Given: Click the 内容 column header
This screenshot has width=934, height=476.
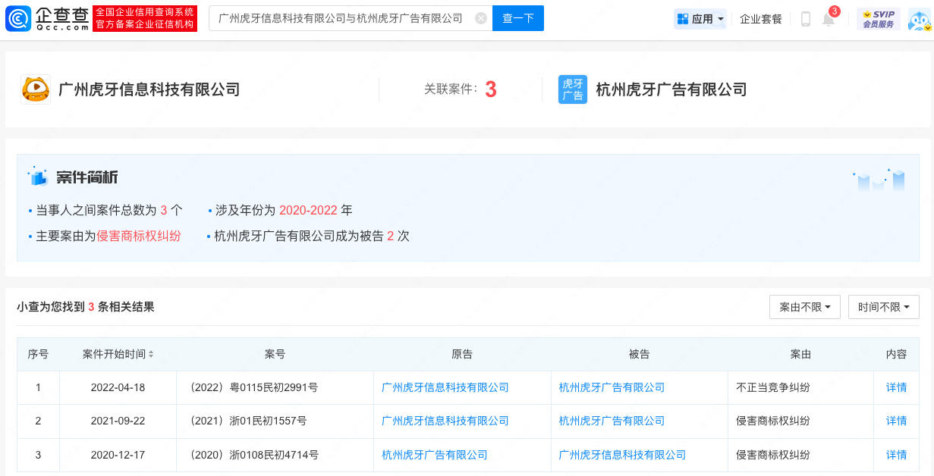Looking at the screenshot, I should coord(897,354).
